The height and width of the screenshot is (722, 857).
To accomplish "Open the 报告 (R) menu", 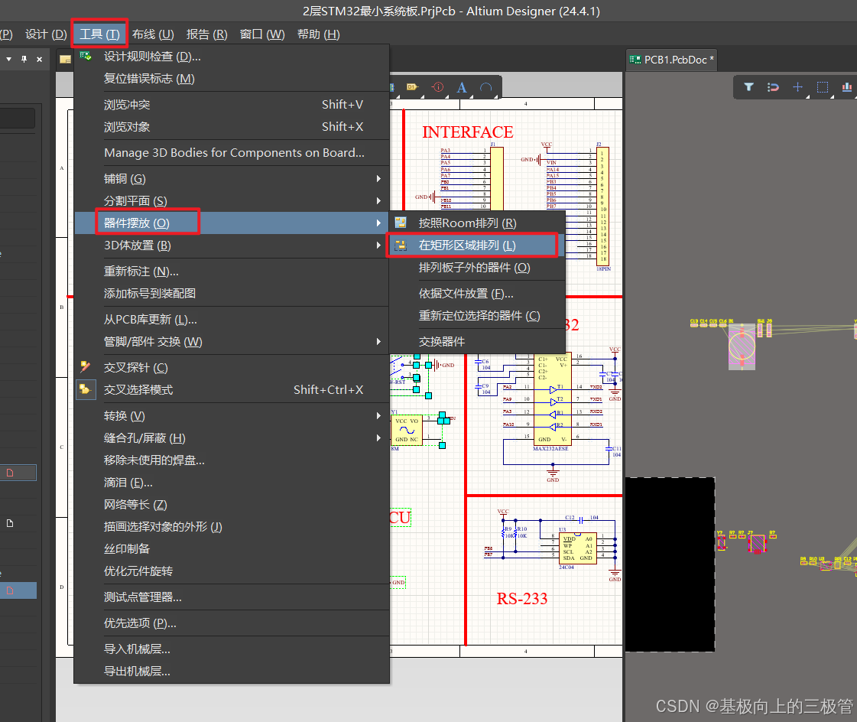I will tap(206, 34).
